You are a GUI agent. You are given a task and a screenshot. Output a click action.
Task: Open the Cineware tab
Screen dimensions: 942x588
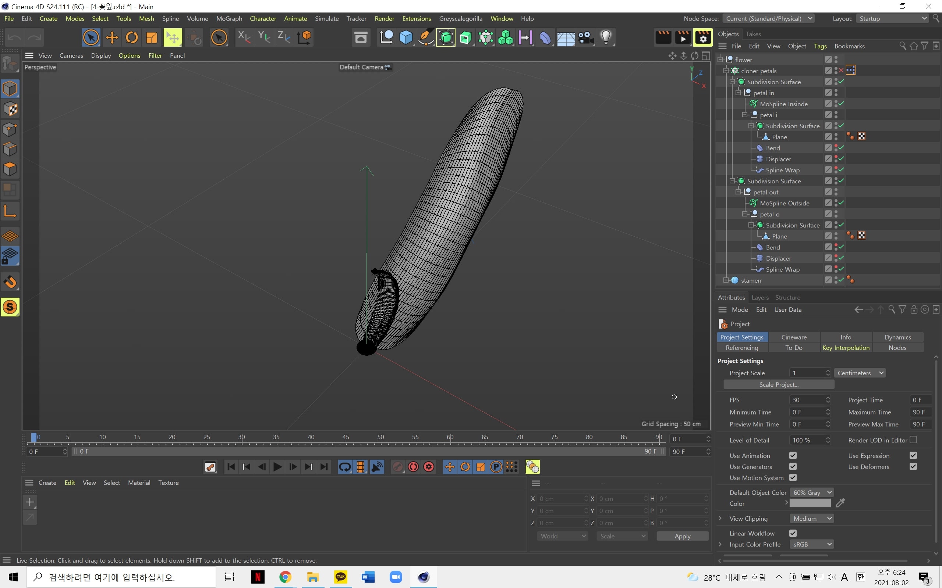click(x=794, y=337)
